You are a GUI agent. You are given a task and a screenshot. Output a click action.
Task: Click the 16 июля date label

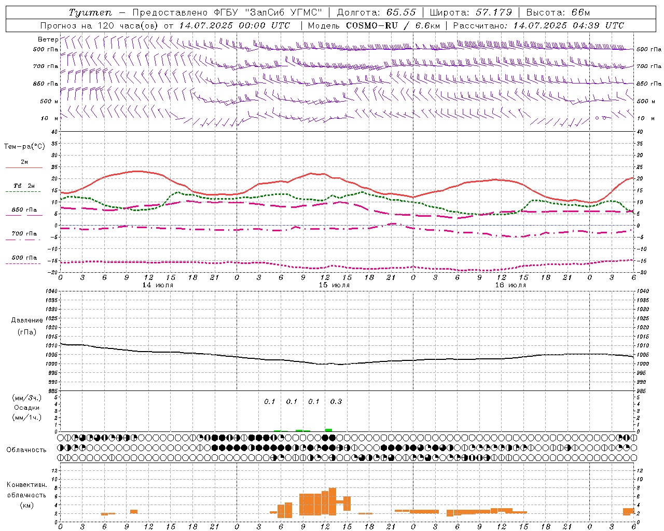point(510,285)
